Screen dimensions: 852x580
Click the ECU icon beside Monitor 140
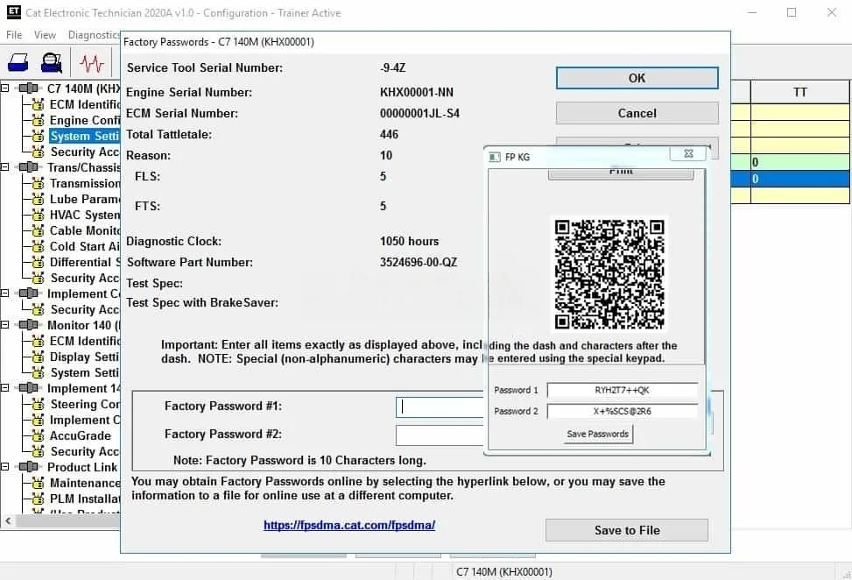click(28, 324)
